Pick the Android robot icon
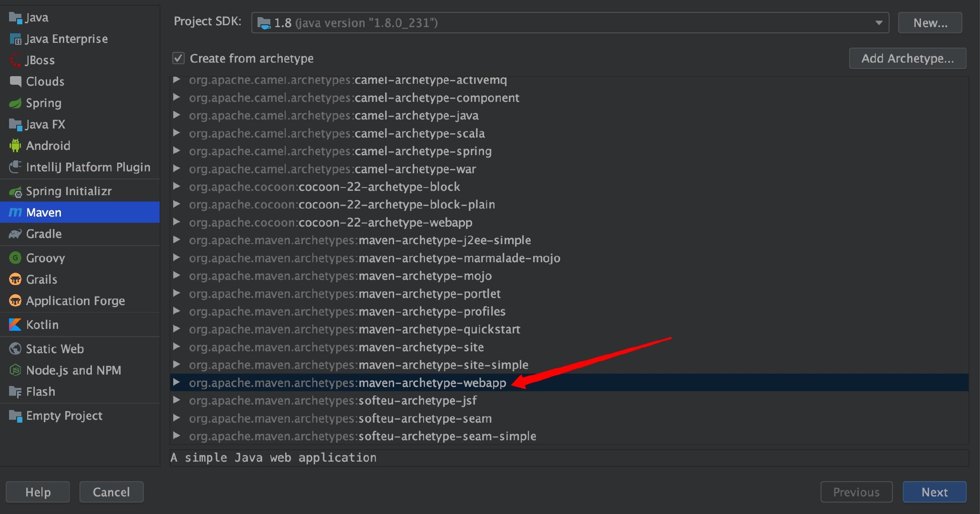This screenshot has width=980, height=514. 15,146
